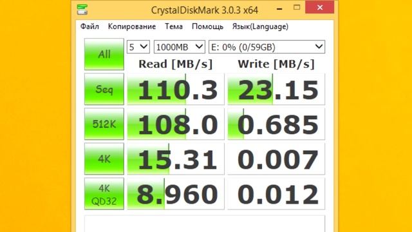Select the Seq write value 23.15

tap(276, 89)
